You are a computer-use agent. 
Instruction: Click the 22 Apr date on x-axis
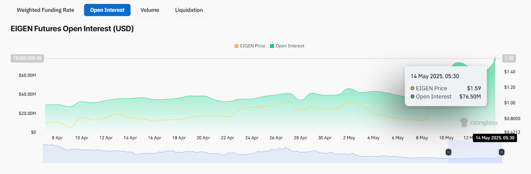point(227,138)
